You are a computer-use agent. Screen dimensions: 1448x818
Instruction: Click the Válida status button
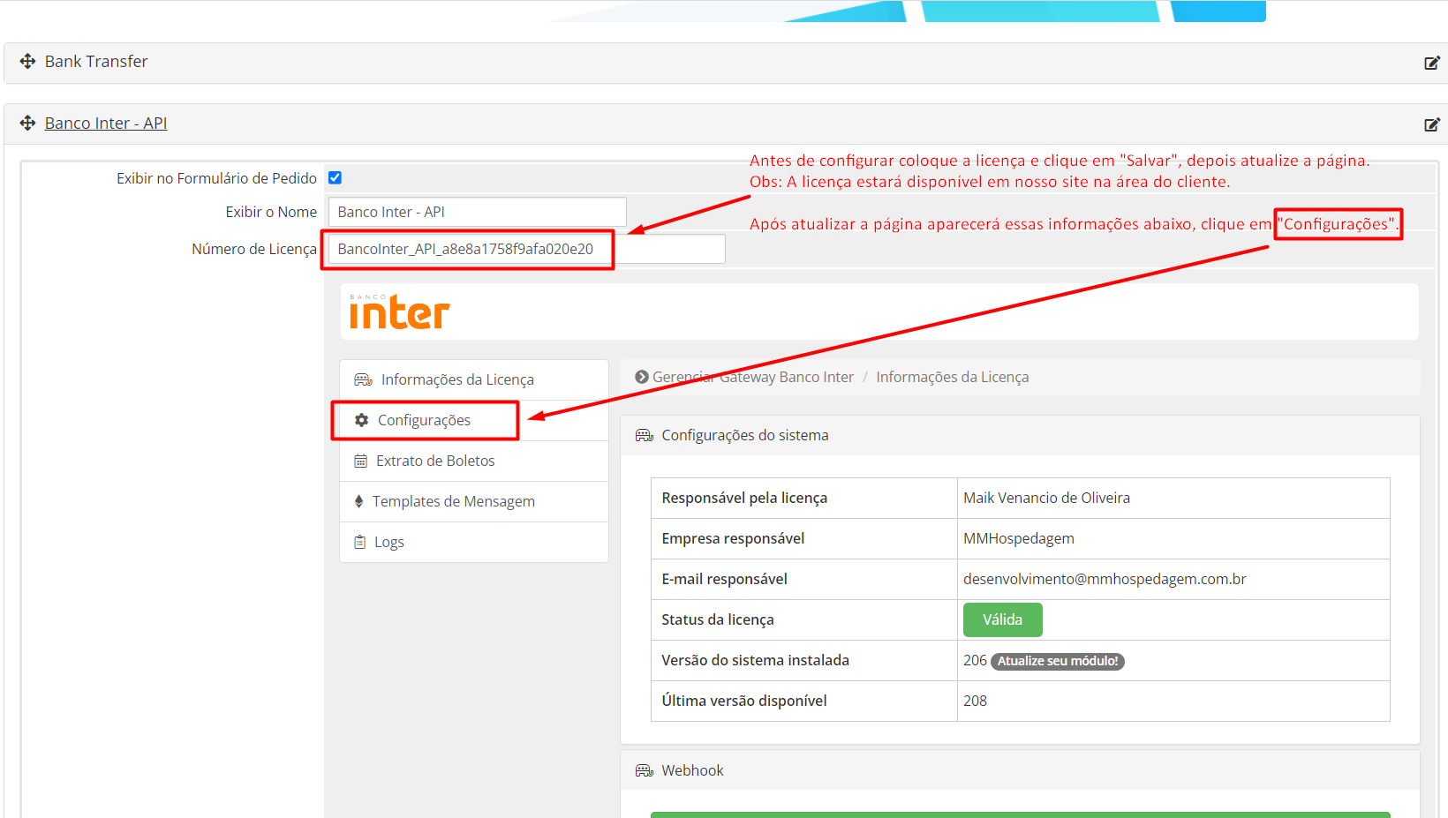pos(1002,619)
